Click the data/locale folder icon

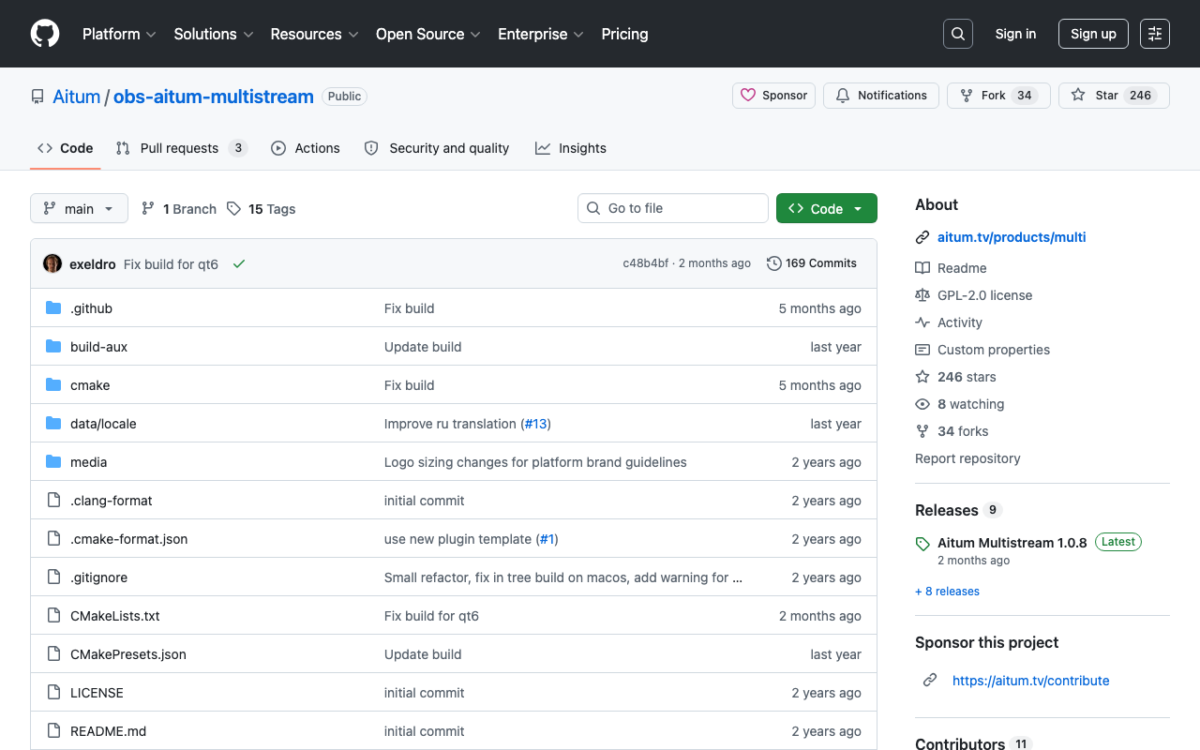pos(53,424)
